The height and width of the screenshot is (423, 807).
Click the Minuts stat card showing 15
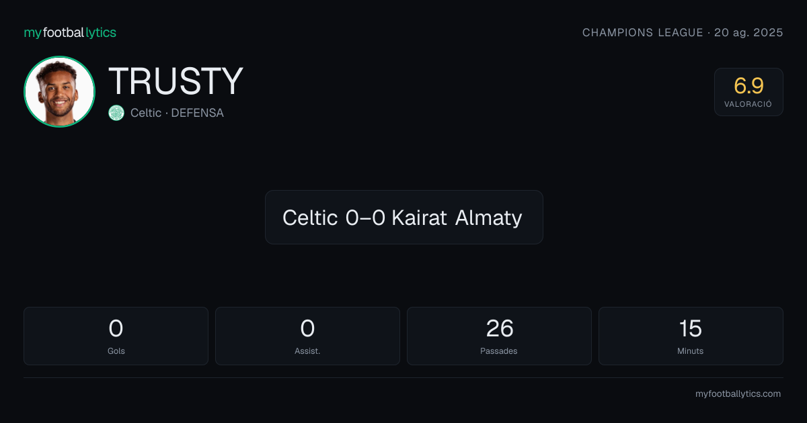(x=691, y=336)
